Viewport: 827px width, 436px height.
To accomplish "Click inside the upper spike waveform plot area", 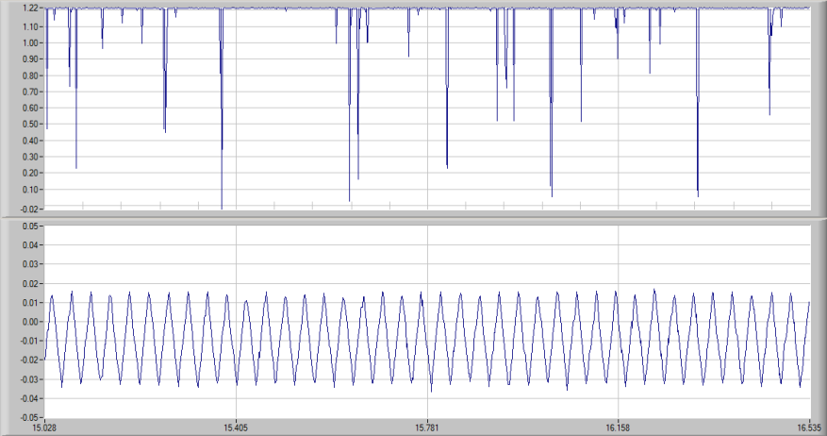I will [427, 109].
